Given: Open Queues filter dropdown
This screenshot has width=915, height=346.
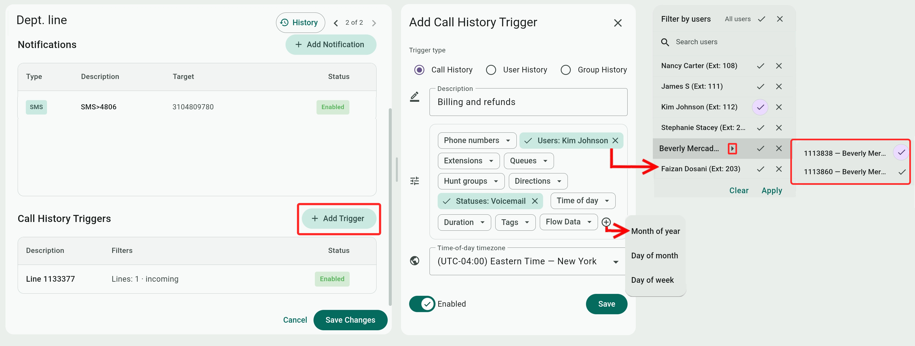Looking at the screenshot, I should 528,161.
